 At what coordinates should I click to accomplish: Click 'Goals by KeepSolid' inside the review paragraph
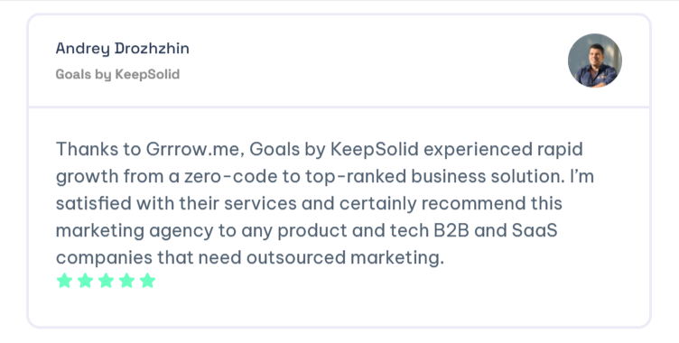coord(334,150)
